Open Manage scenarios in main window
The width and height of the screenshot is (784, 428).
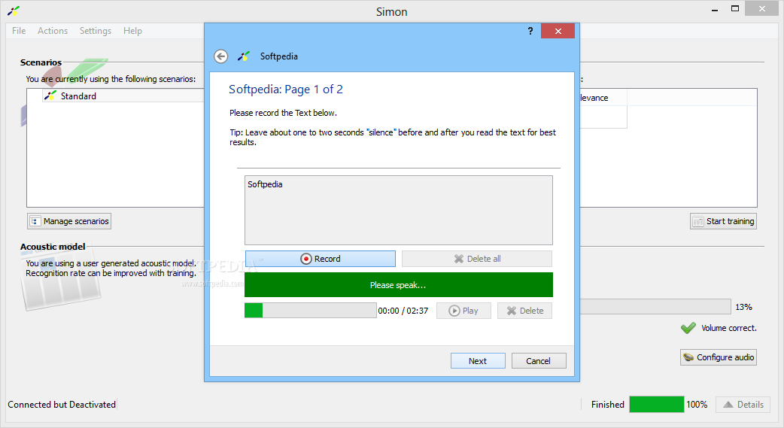[x=69, y=221]
